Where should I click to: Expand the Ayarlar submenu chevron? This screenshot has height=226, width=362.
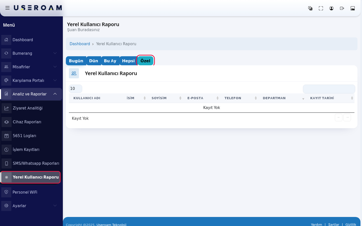(55, 206)
